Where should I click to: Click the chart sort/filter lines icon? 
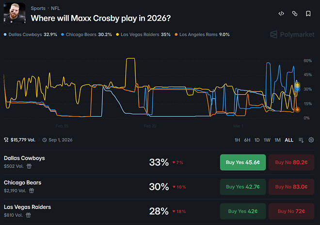tap(301, 140)
